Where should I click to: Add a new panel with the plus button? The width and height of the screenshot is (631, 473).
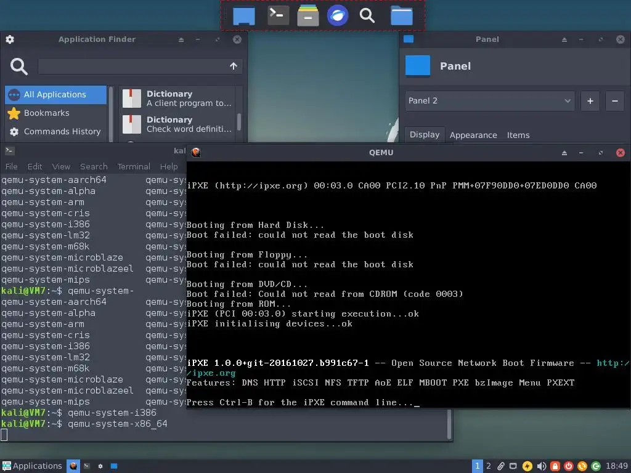coord(590,101)
